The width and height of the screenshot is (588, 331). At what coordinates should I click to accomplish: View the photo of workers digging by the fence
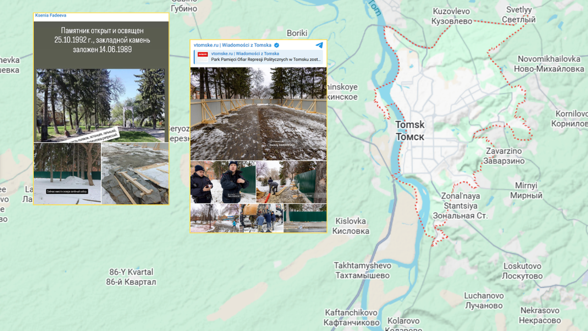[x=292, y=182]
